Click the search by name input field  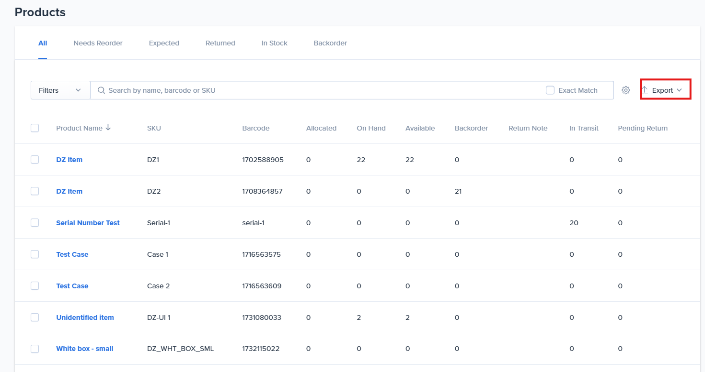[321, 90]
